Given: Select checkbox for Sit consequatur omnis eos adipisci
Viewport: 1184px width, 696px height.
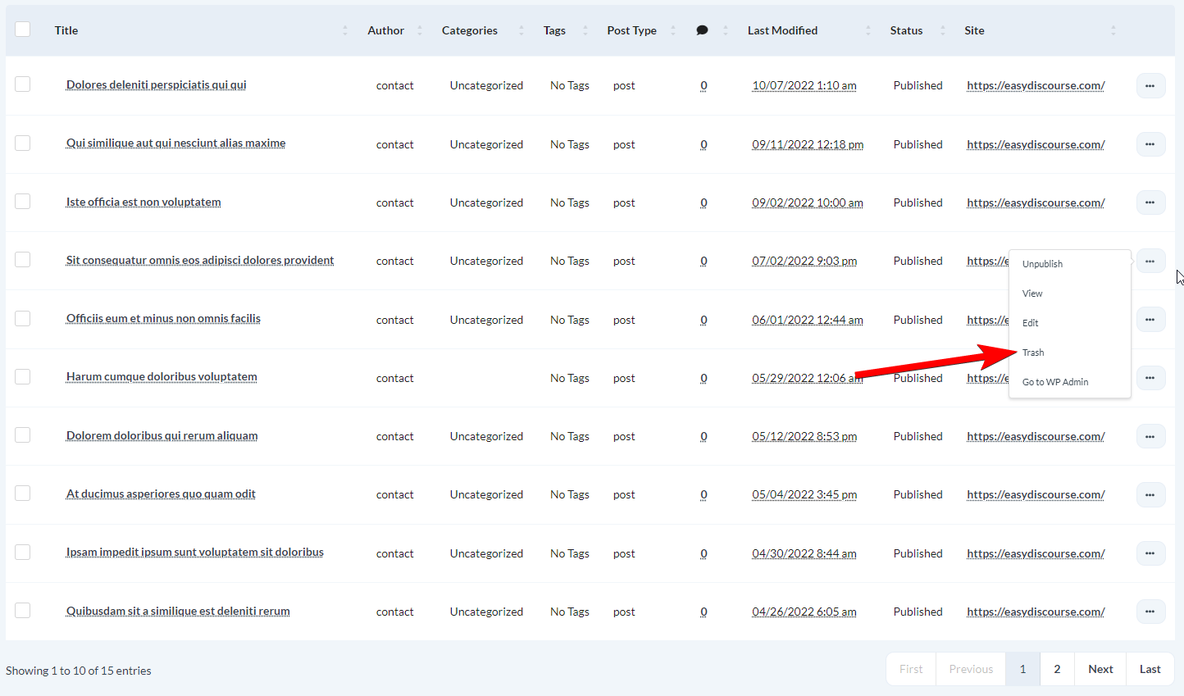Looking at the screenshot, I should pos(23,260).
